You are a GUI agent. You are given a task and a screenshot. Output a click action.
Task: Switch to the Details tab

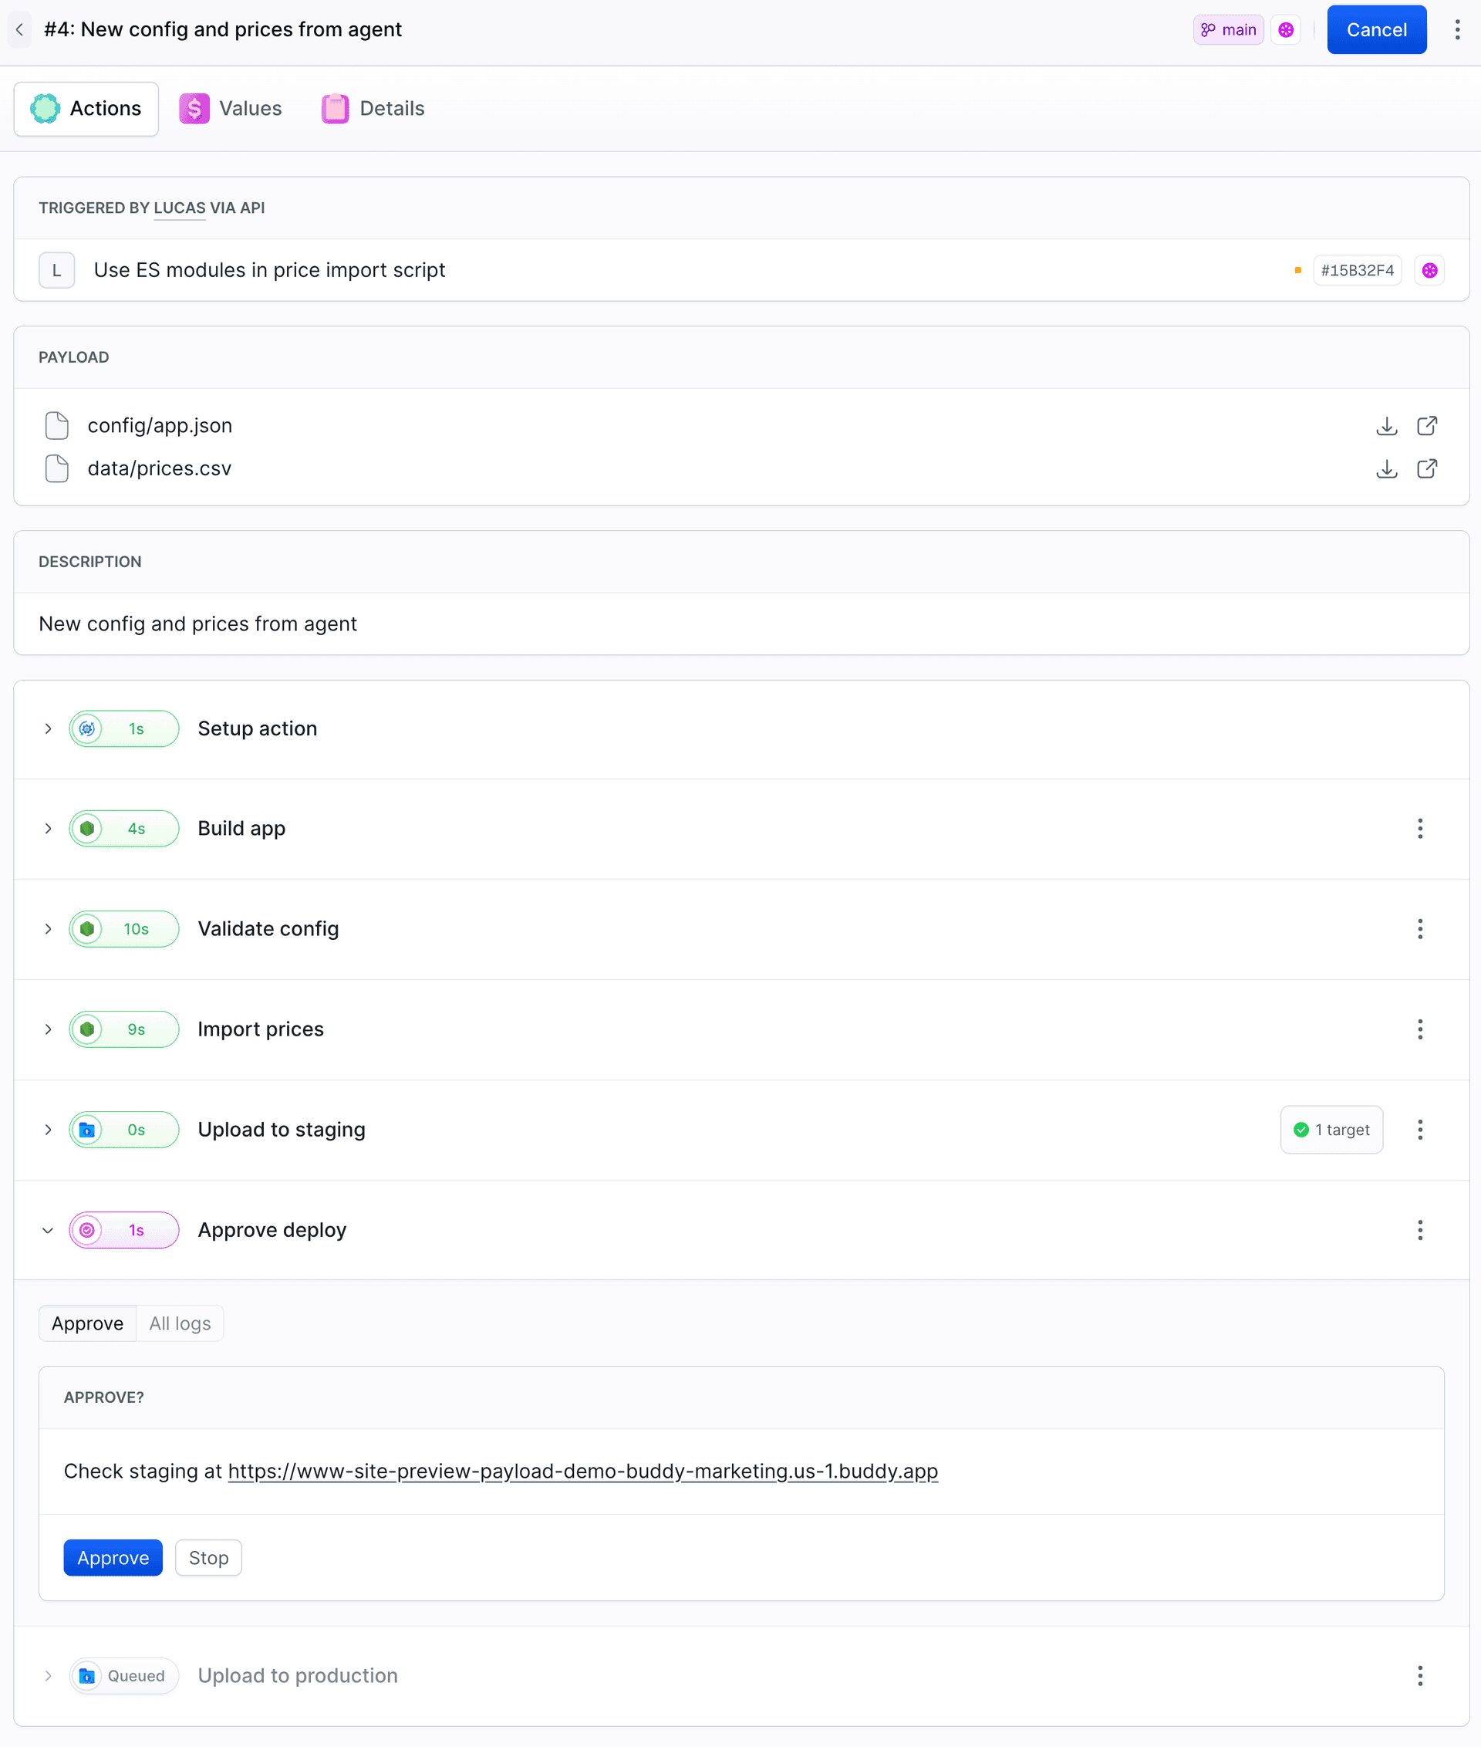click(373, 108)
